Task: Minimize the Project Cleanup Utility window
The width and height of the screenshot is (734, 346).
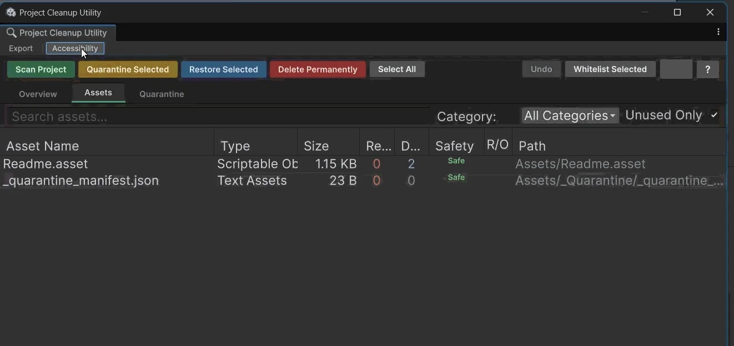Action: pyautogui.click(x=645, y=12)
